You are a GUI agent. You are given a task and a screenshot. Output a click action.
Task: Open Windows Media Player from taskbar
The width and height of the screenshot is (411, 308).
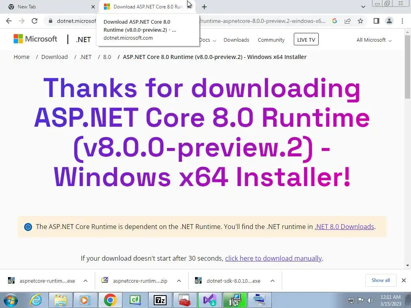tap(85, 300)
